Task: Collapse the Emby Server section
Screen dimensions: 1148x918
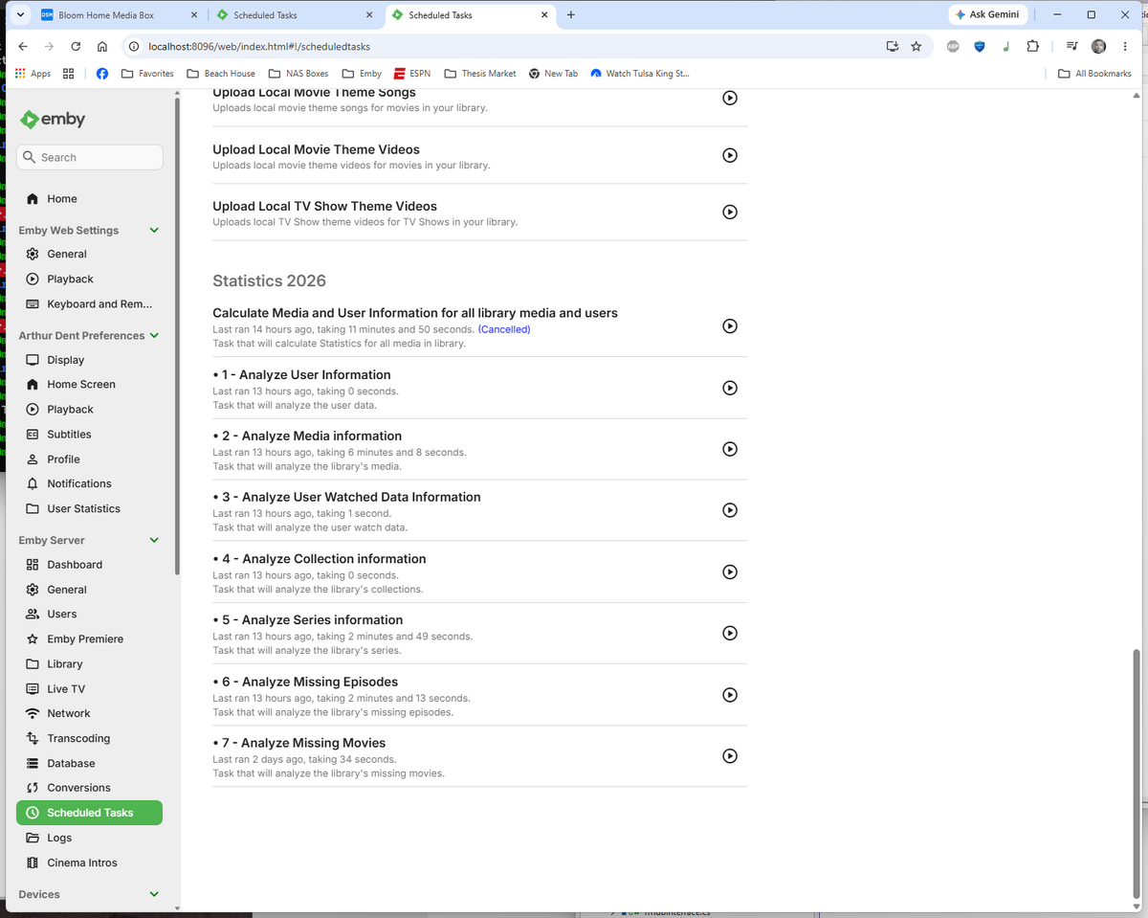Action: (x=154, y=541)
